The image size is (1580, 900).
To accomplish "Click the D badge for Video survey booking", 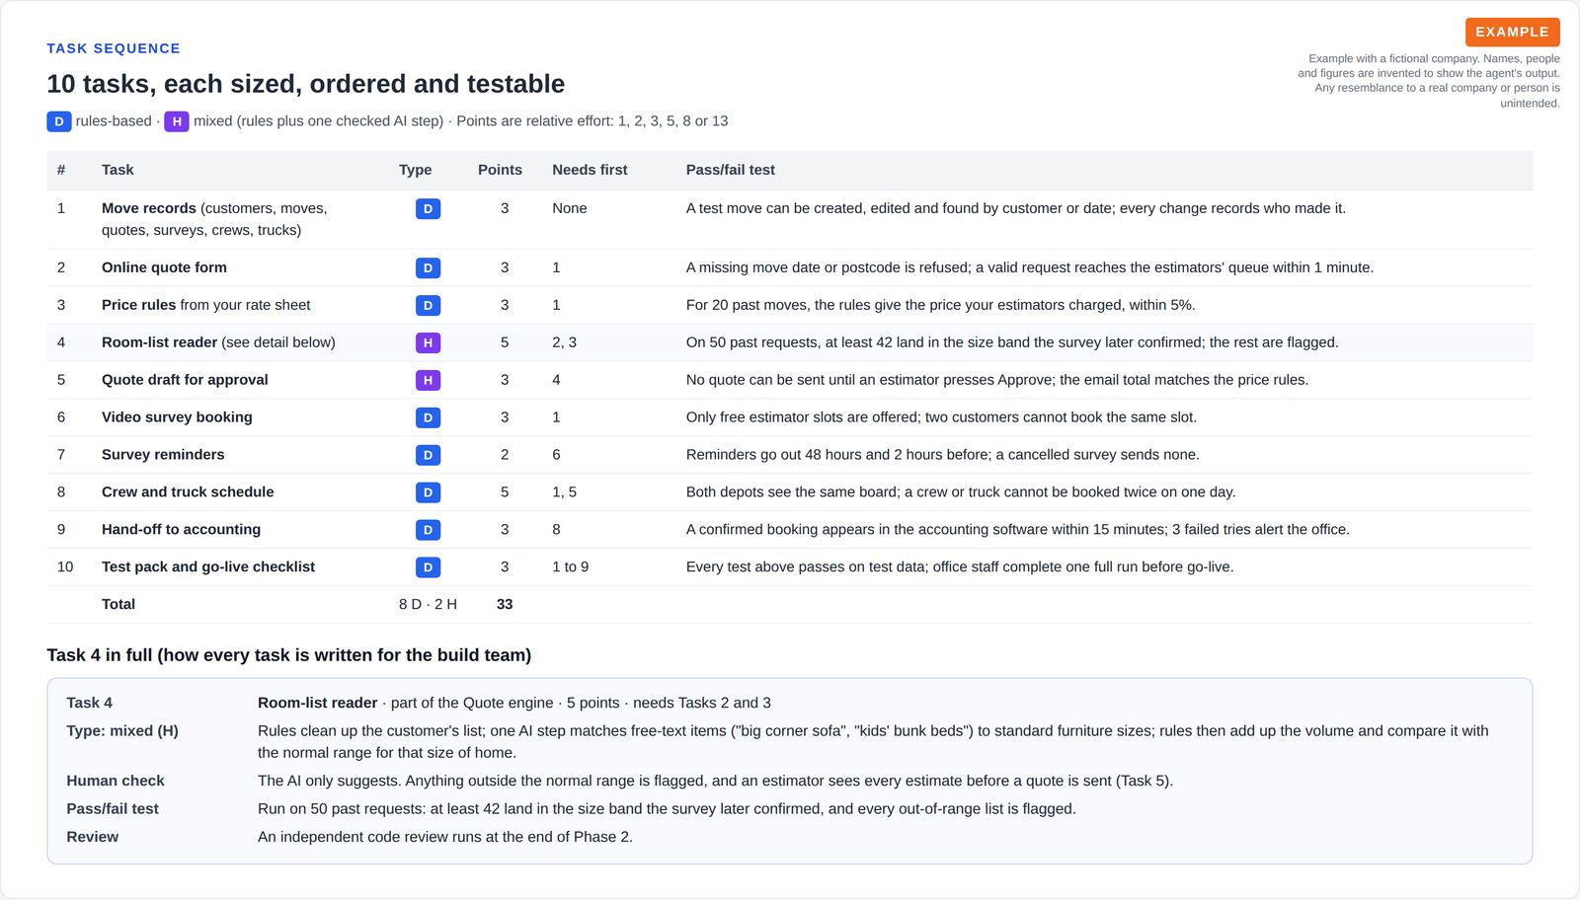I will pyautogui.click(x=428, y=418).
